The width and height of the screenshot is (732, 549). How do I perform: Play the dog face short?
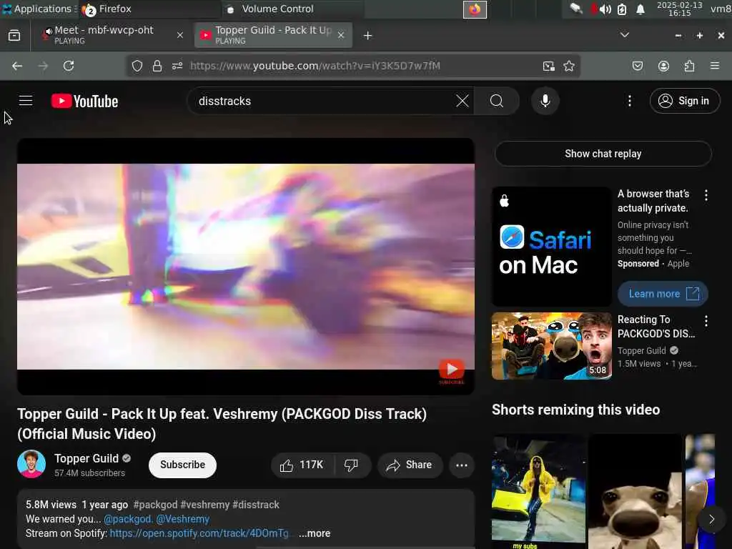coord(635,492)
